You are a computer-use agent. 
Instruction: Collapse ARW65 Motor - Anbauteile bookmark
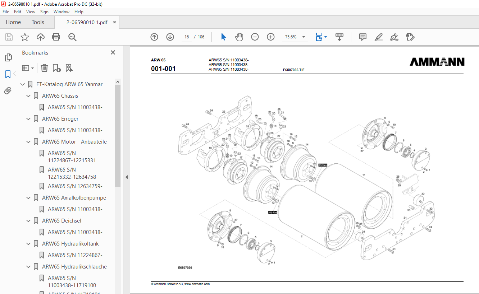tap(28, 142)
